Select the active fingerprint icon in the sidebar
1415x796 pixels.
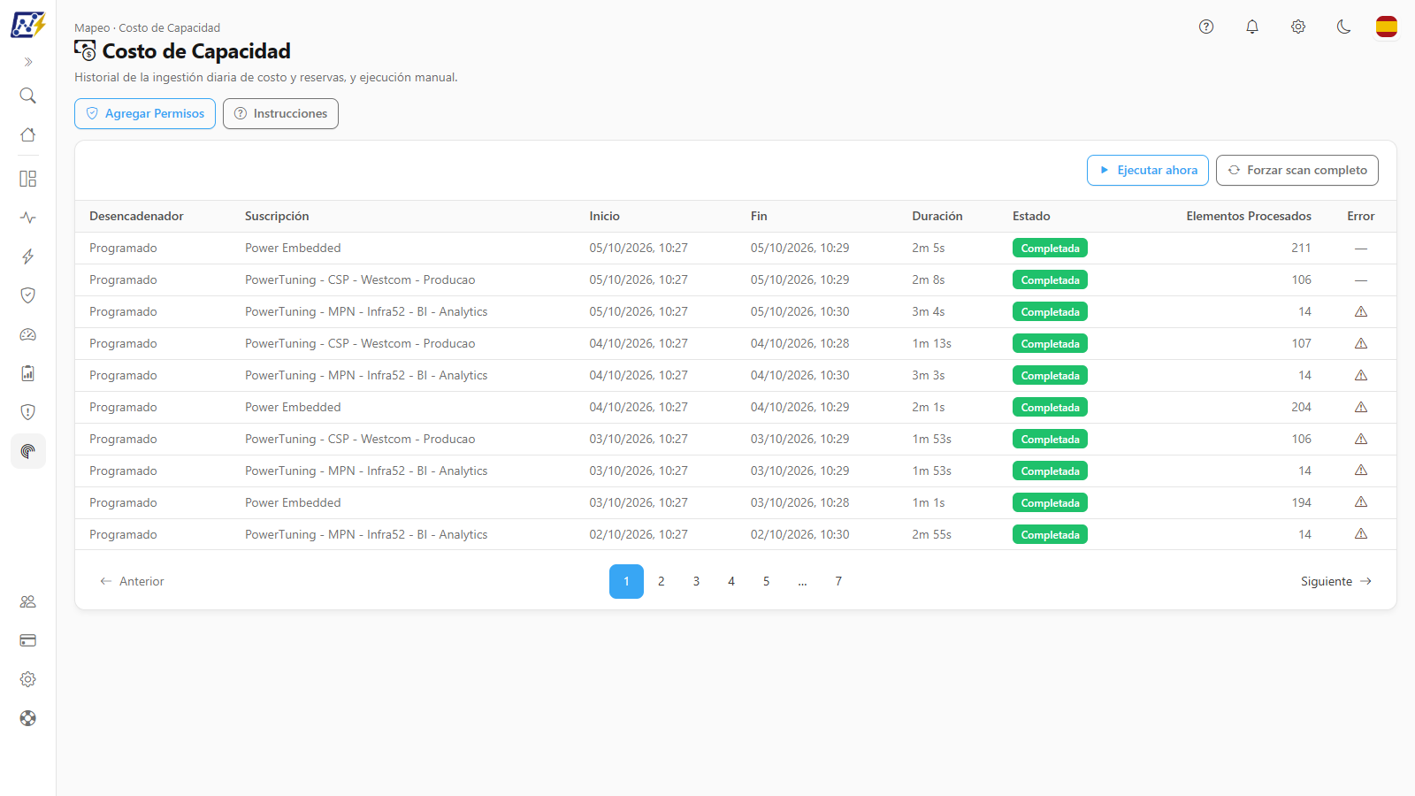pos(28,451)
